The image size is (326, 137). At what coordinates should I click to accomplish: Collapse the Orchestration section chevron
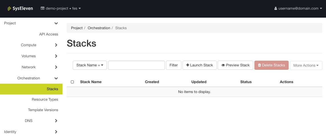coord(56,78)
